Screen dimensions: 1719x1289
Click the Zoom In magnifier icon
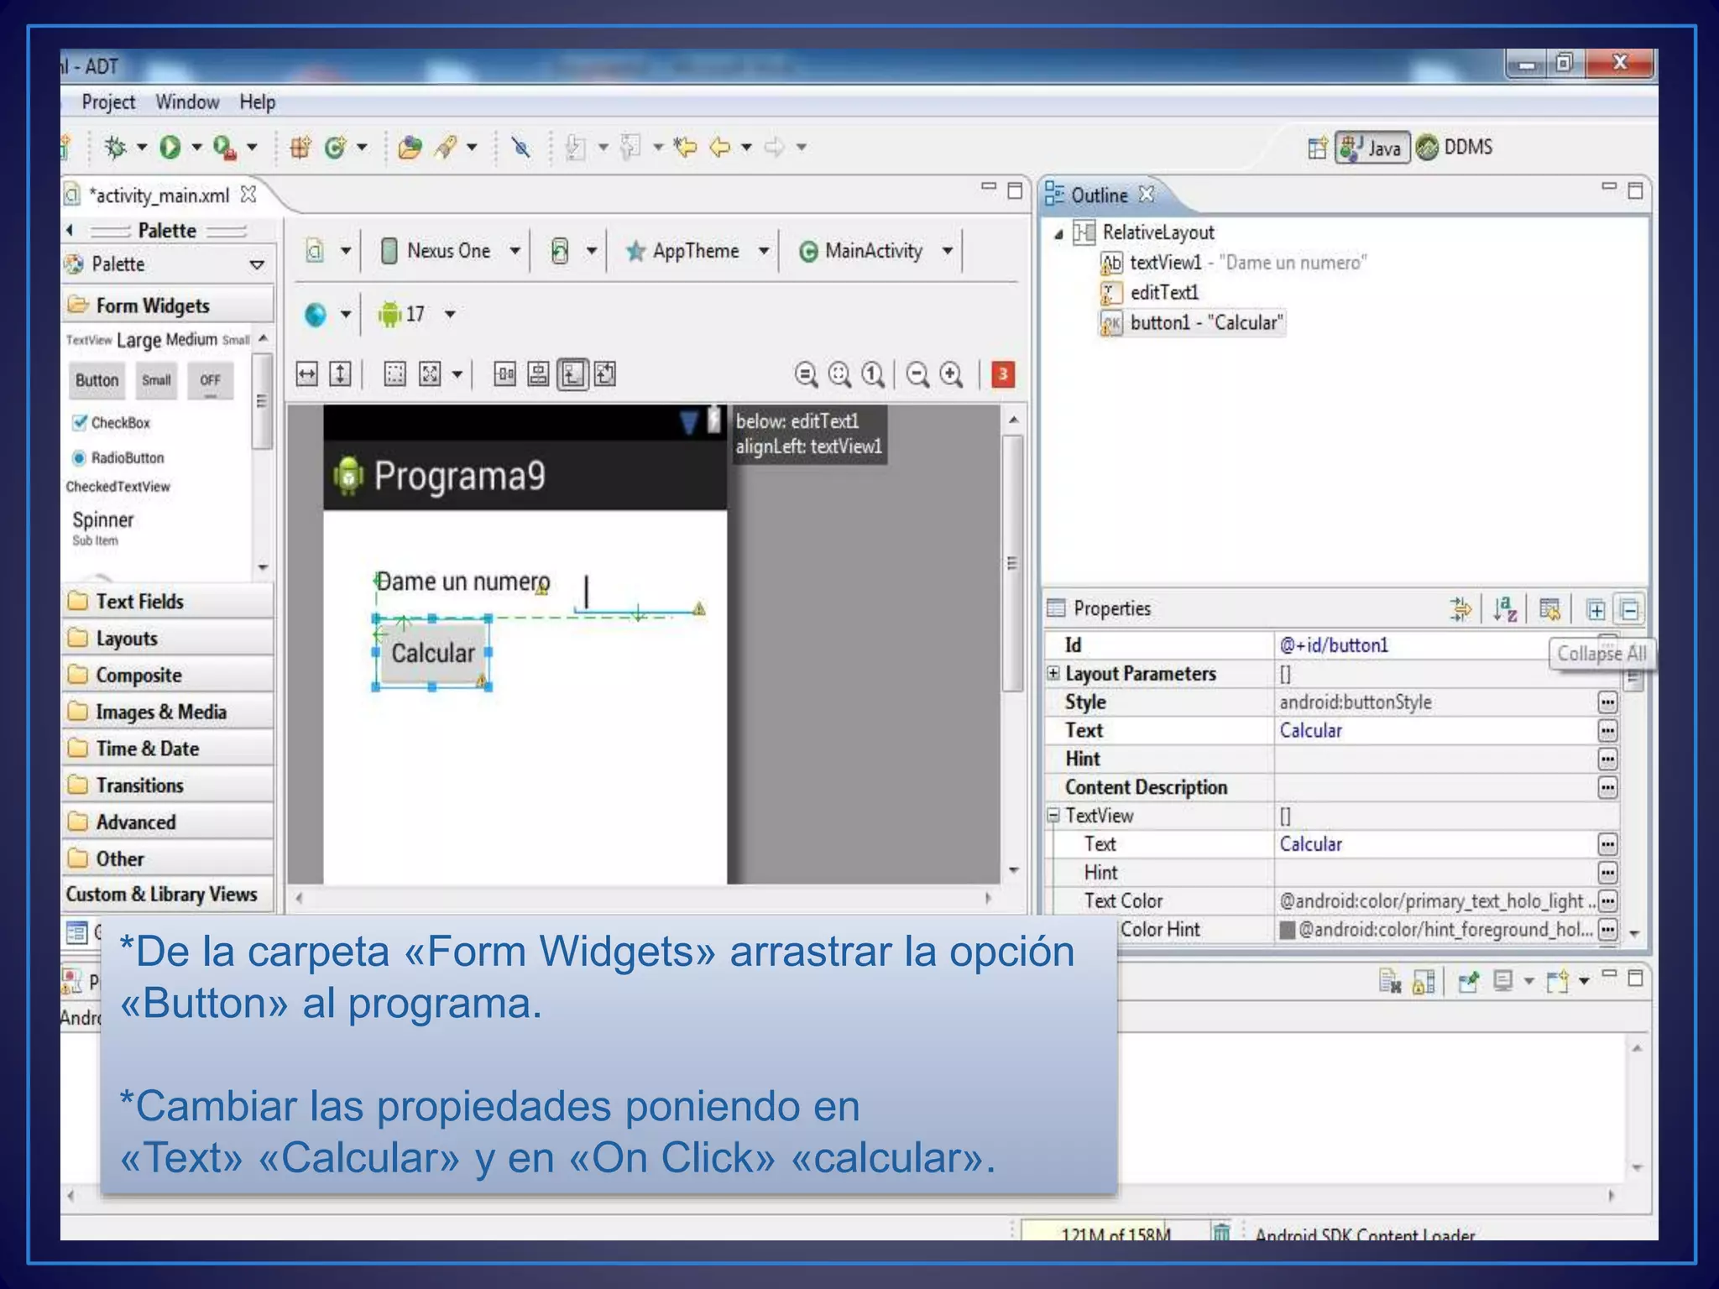point(951,374)
